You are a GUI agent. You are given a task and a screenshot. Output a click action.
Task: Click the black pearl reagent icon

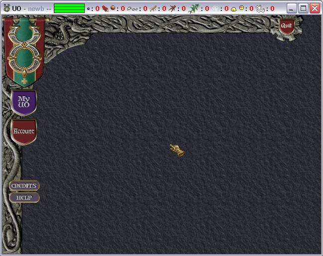tap(89, 8)
